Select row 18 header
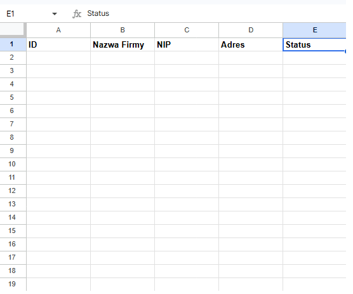Screen dimensions: 353x294 (x=13, y=271)
